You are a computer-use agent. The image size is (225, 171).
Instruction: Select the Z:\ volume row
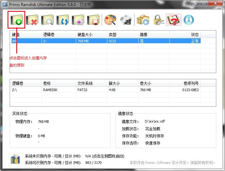point(105,90)
